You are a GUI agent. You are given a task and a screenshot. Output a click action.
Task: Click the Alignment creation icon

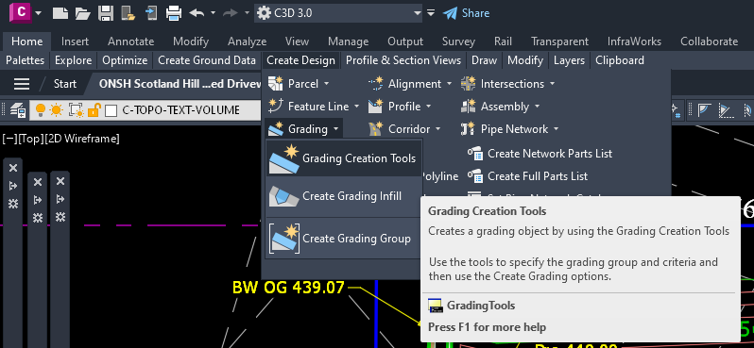(x=375, y=84)
